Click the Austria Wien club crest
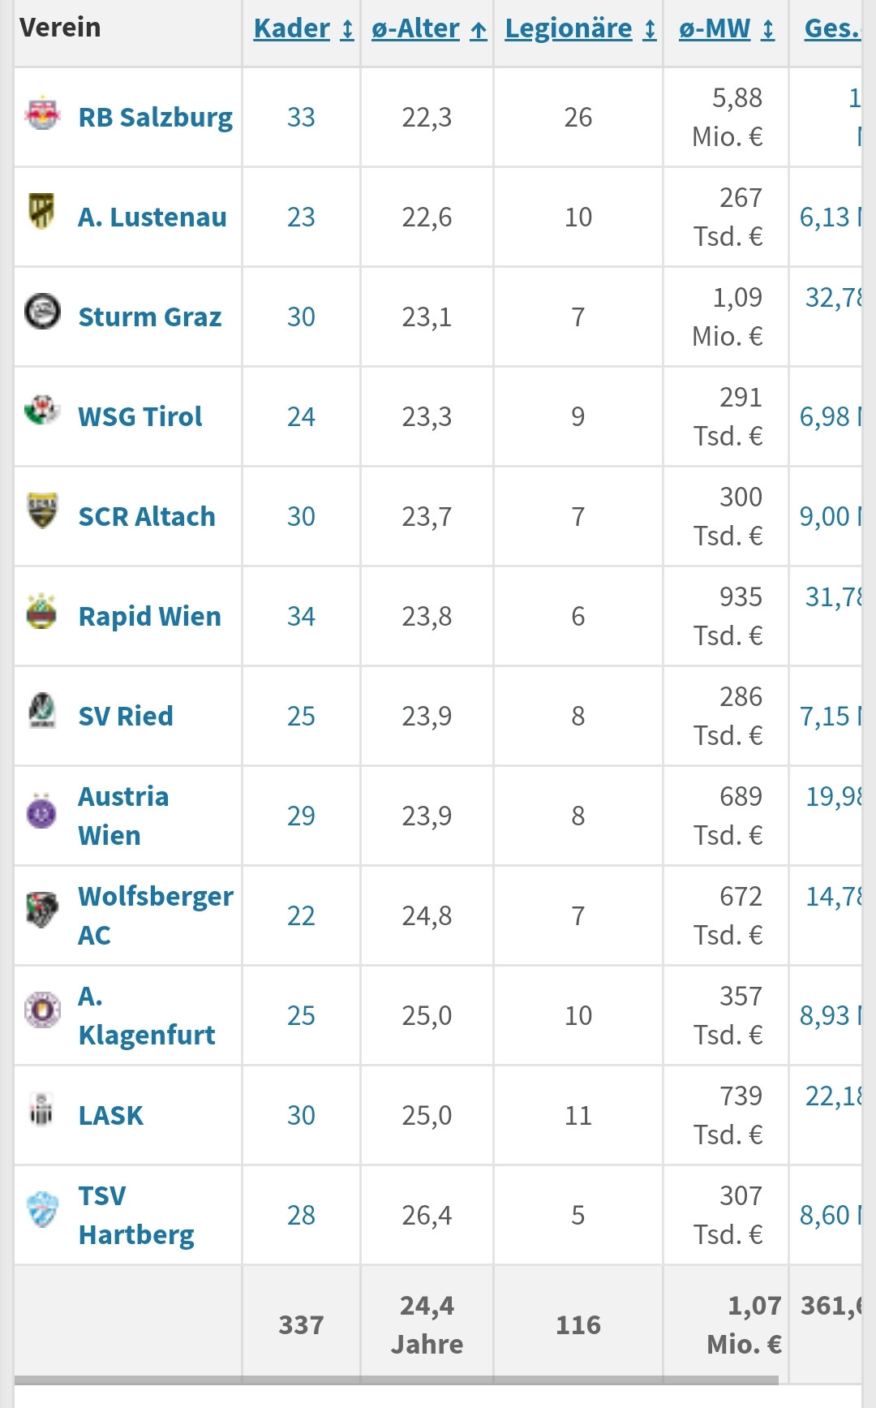 coord(42,812)
